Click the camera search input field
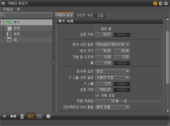The height and width of the screenshot is (126, 170). click(x=27, y=15)
